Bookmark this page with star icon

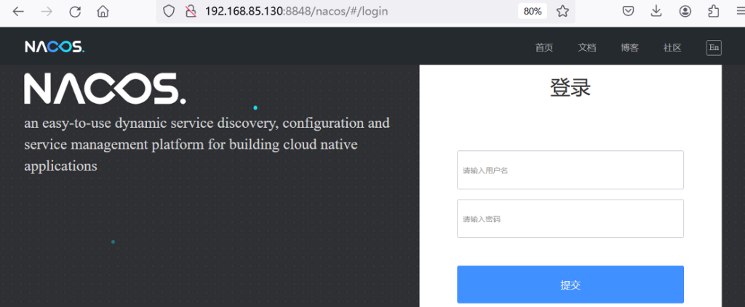562,12
